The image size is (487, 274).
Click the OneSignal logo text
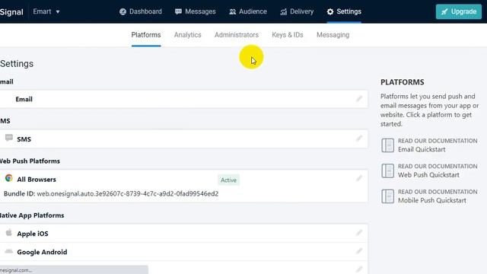pyautogui.click(x=11, y=12)
